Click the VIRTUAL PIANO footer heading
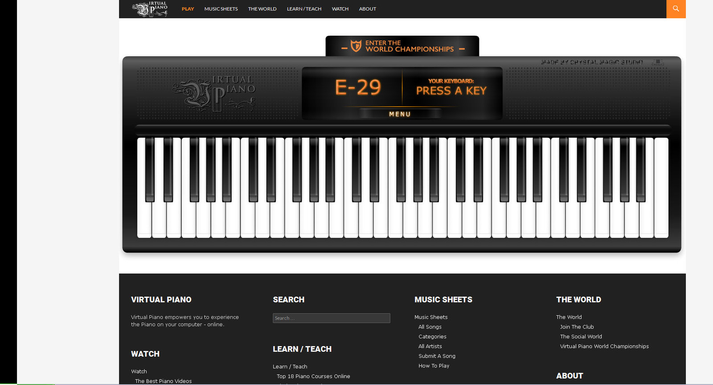This screenshot has height=385, width=713. pos(161,300)
